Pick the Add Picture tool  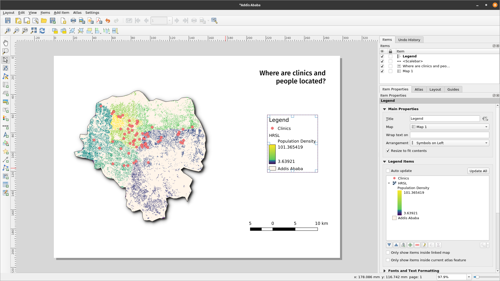5,102
